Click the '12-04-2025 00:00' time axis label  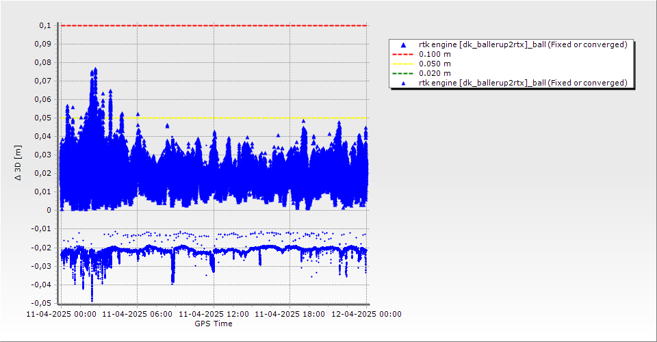click(x=367, y=314)
